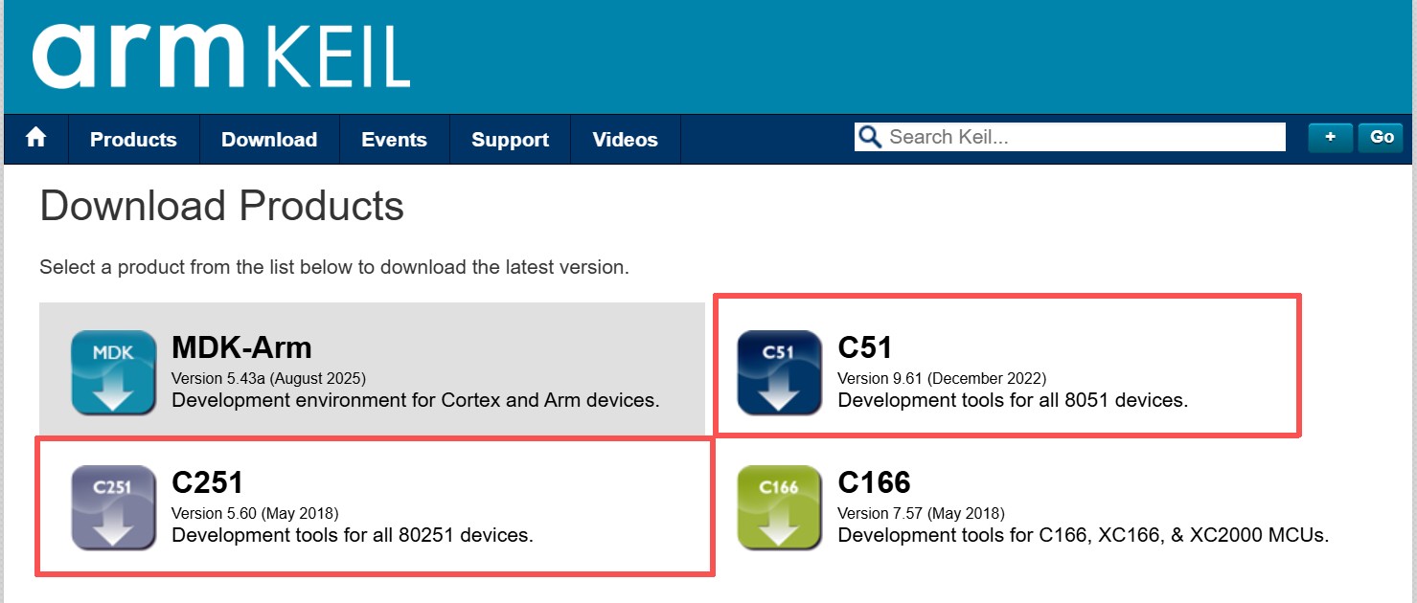Click the Cortex and Arm devices description
The height and width of the screenshot is (603, 1417).
click(415, 400)
